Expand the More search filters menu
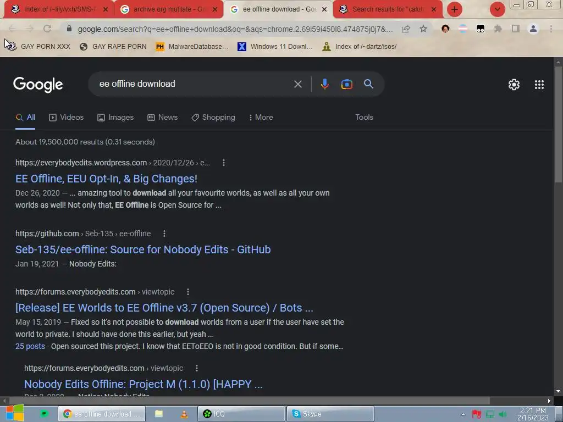 point(261,118)
